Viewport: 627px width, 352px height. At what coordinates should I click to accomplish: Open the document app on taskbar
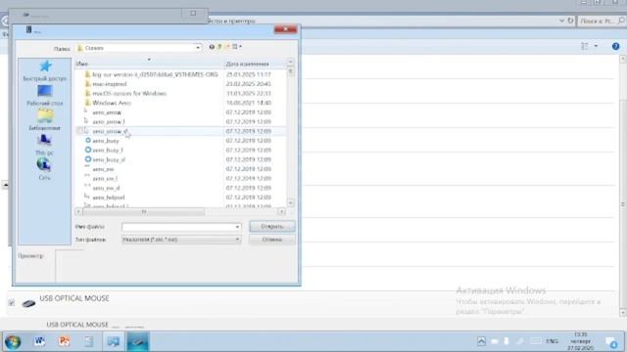pyautogui.click(x=89, y=341)
